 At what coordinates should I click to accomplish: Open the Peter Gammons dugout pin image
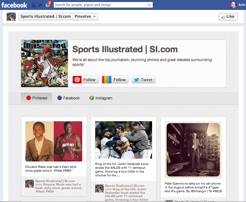193,150
